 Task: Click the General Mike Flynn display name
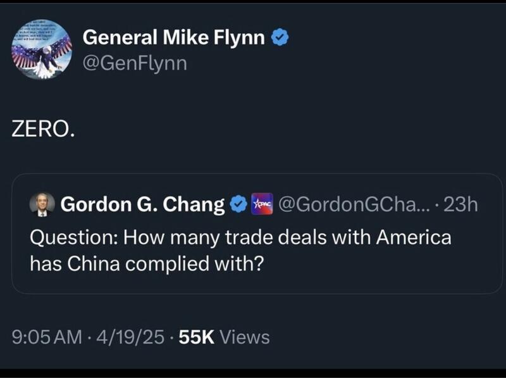click(x=174, y=39)
